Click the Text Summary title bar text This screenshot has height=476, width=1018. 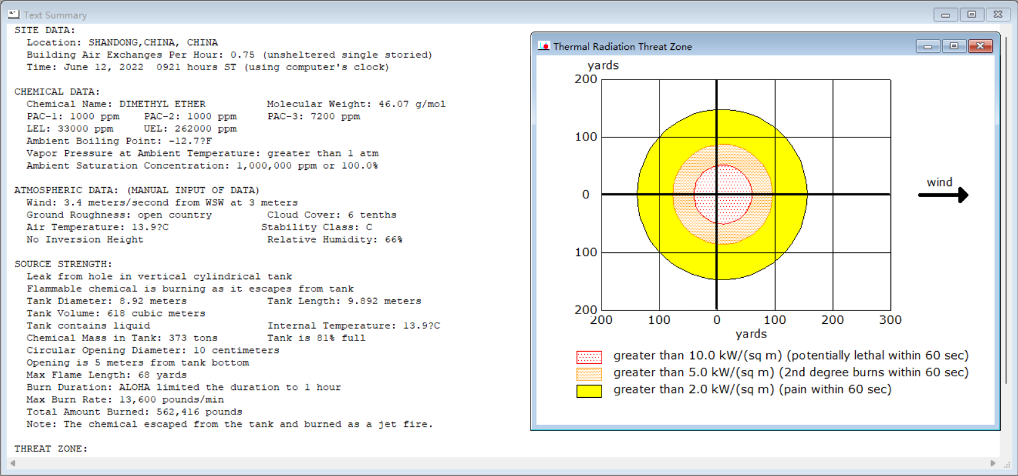tap(55, 15)
